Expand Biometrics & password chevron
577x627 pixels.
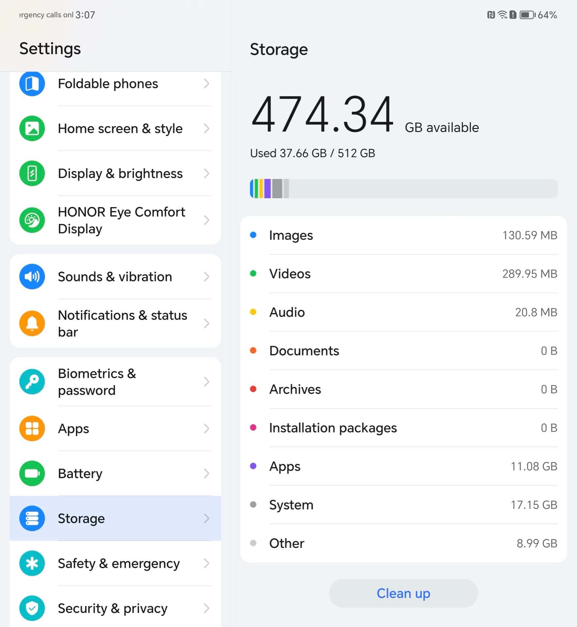[206, 382]
